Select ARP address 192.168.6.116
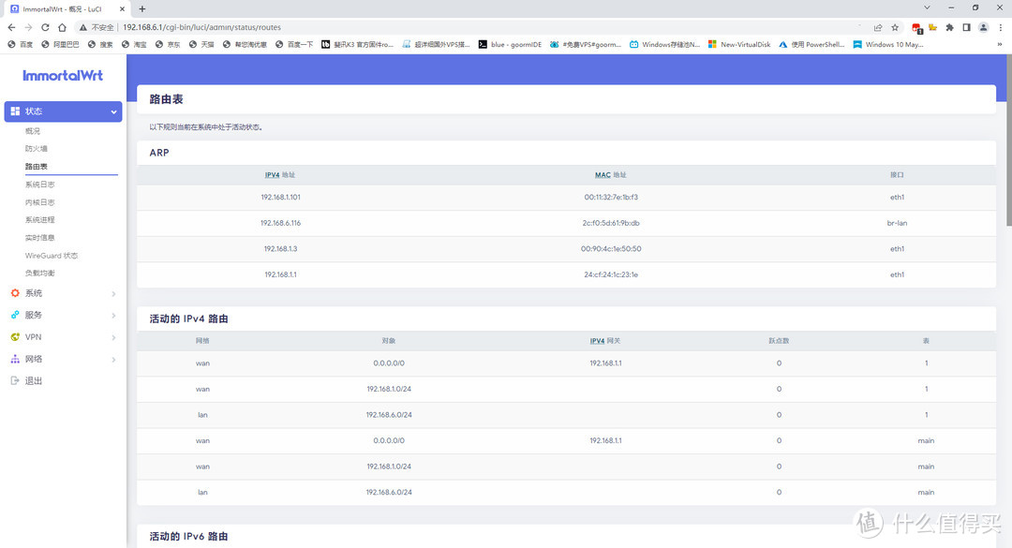Viewport: 1012px width, 548px height. pos(280,223)
